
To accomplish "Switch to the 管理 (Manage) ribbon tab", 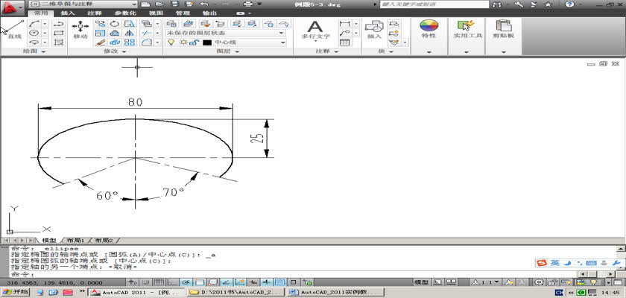I will (183, 13).
